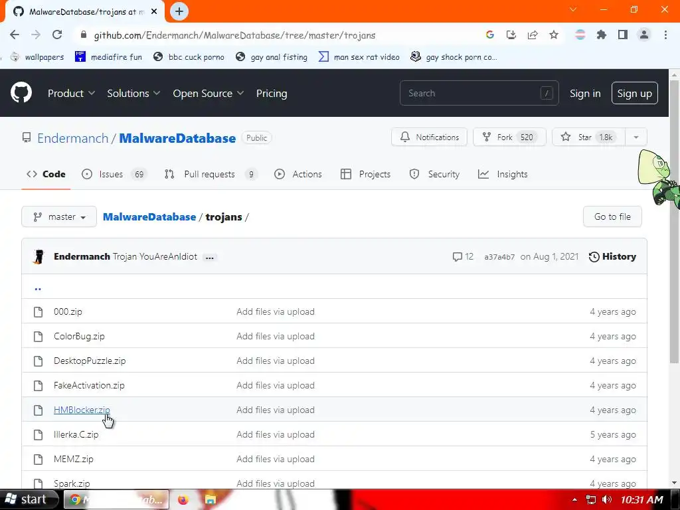The width and height of the screenshot is (680, 510).
Task: Open the tab search chevron in title bar
Action: 573,9
